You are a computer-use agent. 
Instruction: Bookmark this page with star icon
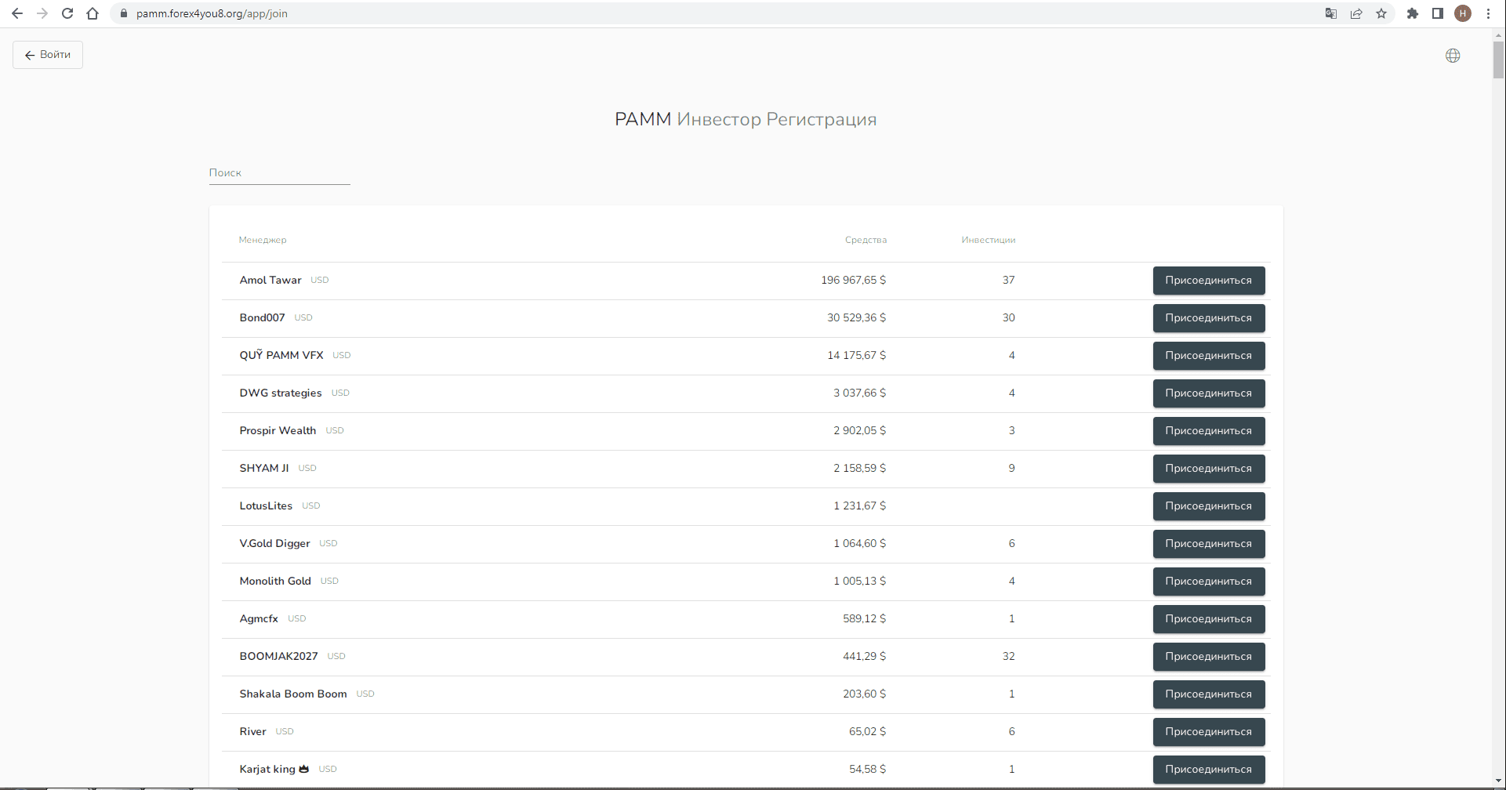pos(1381,13)
